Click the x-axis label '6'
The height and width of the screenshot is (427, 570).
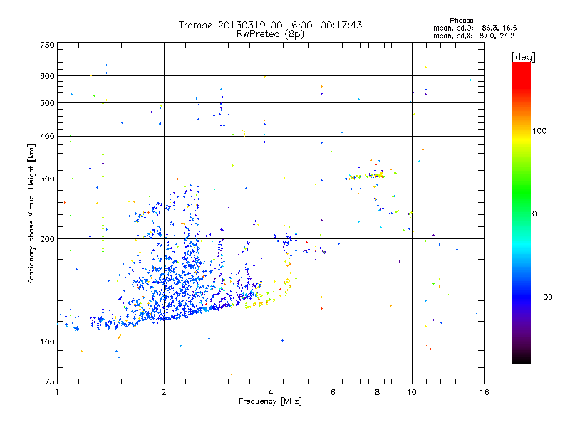(333, 392)
